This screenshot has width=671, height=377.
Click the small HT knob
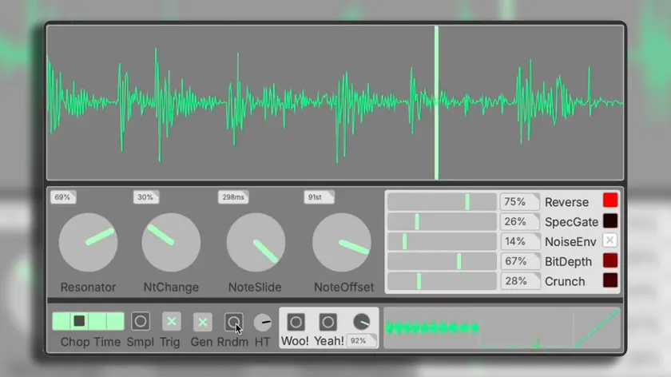pyautogui.click(x=263, y=322)
